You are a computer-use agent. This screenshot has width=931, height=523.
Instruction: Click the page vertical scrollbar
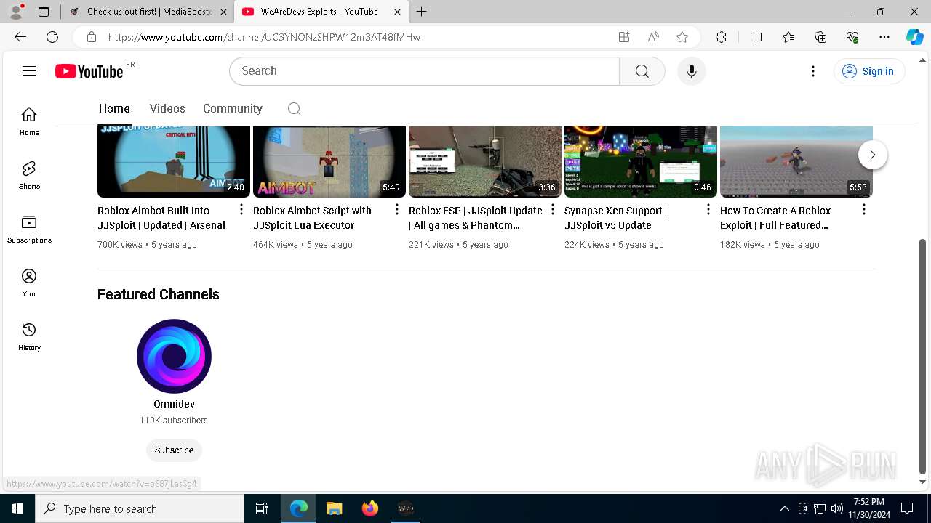point(922,356)
